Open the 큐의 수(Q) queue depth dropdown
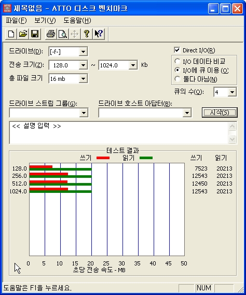246x295 pixels. [x=232, y=92]
